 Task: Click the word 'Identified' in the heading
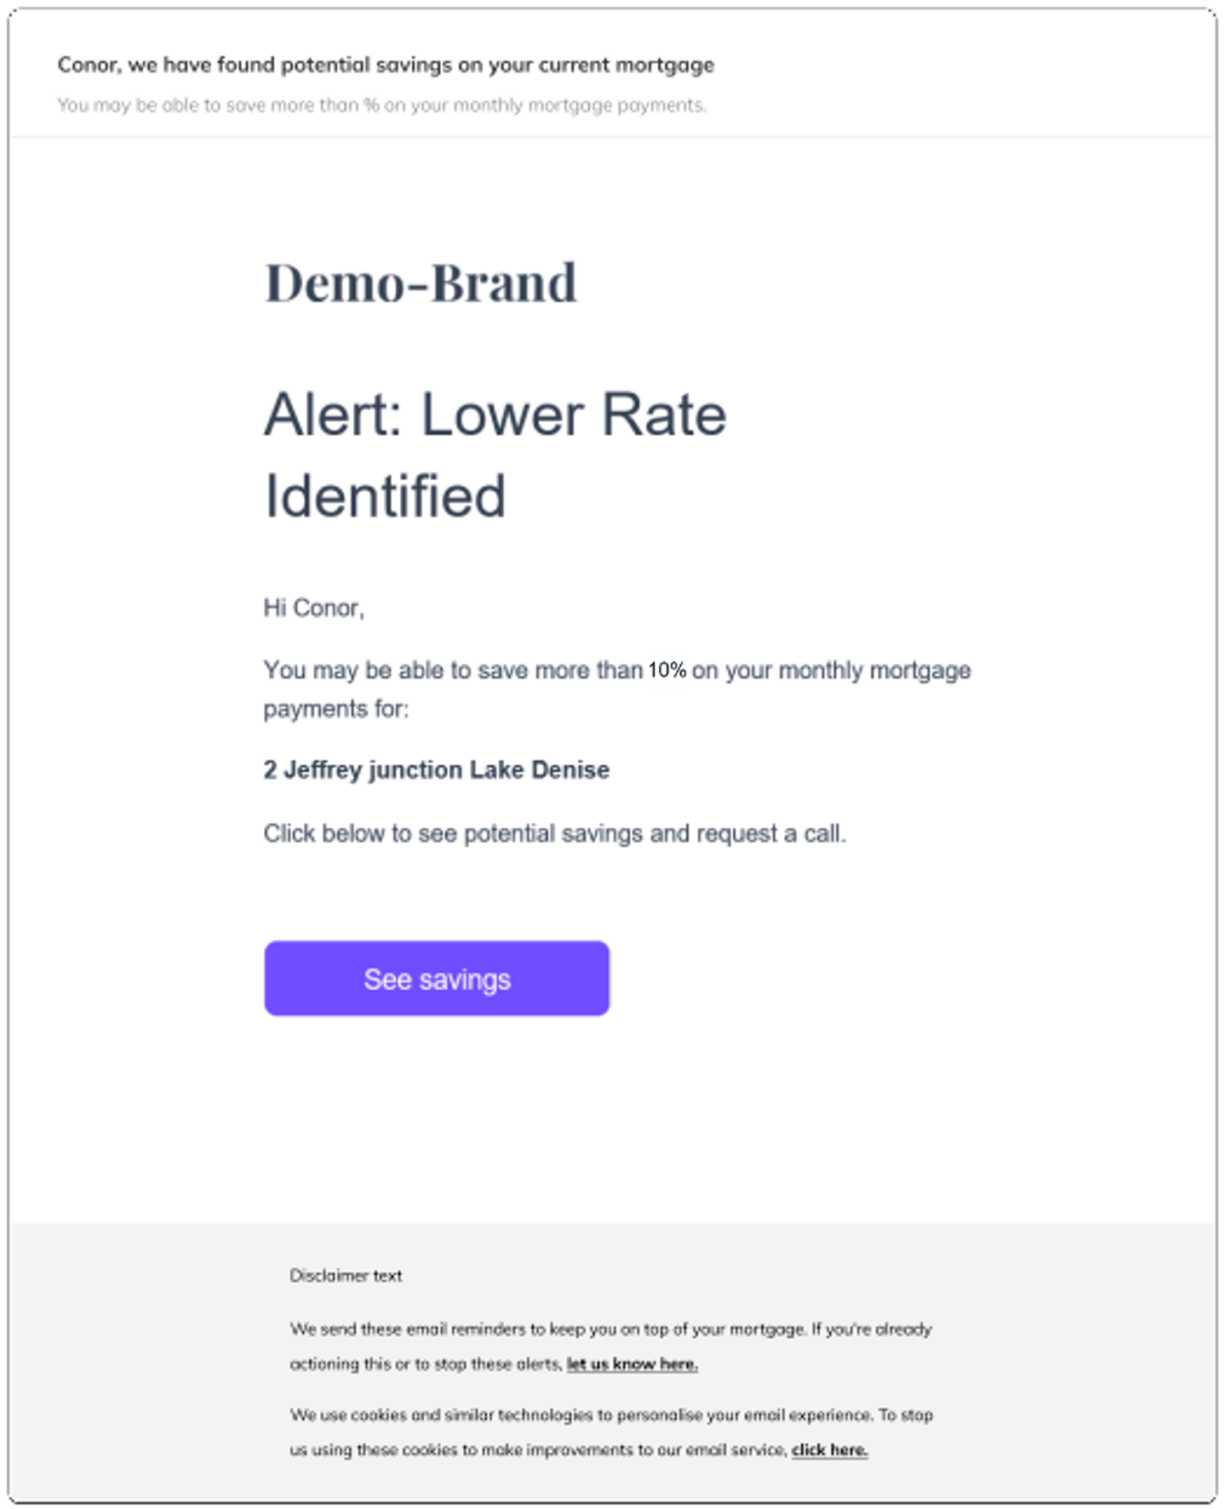pos(386,496)
